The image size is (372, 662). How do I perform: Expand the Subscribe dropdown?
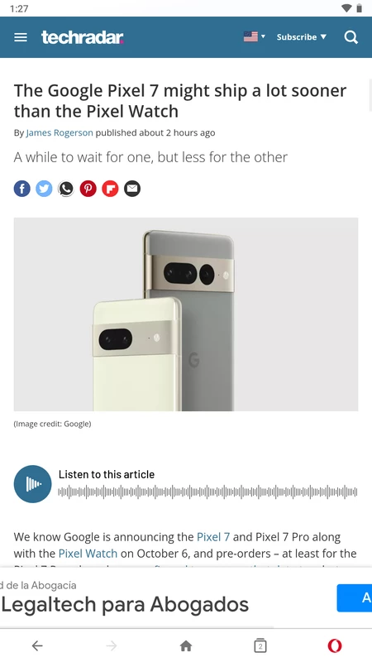coord(302,36)
